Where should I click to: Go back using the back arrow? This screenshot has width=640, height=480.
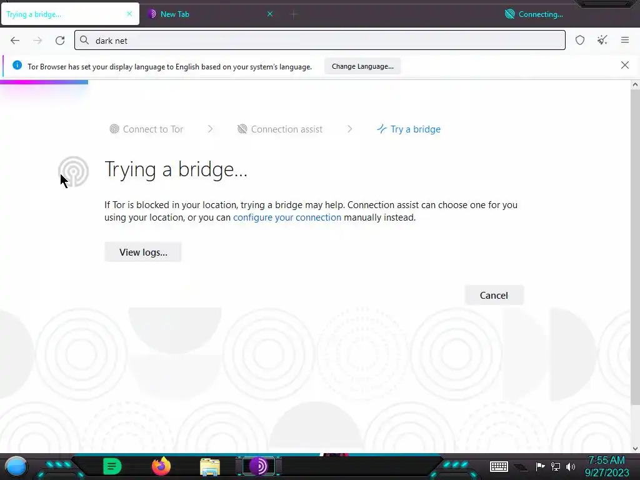pyautogui.click(x=15, y=41)
